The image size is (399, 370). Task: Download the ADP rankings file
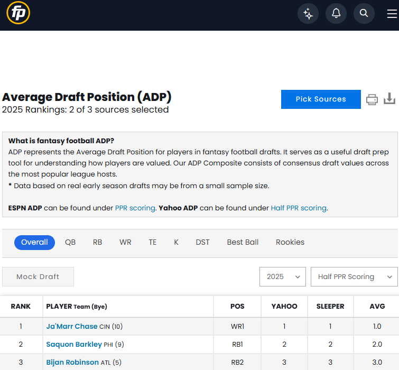[x=389, y=99]
